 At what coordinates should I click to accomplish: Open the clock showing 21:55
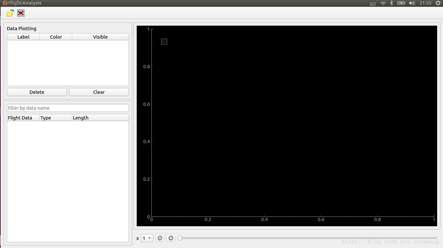tap(425, 3)
